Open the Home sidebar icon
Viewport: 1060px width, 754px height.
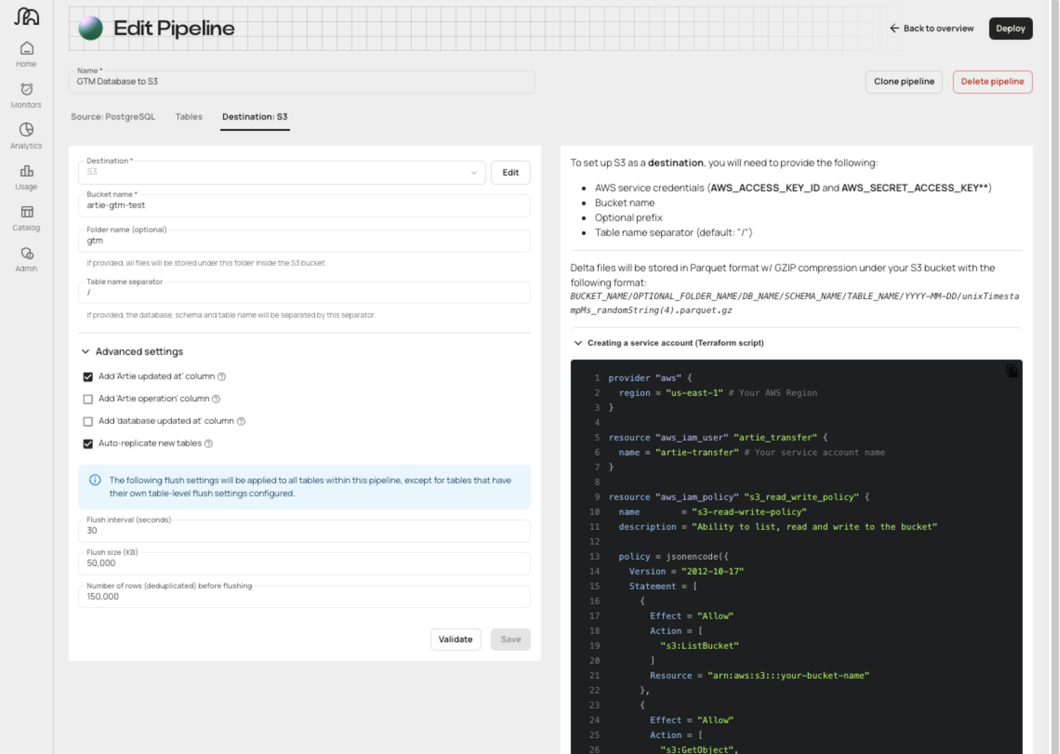click(x=26, y=49)
